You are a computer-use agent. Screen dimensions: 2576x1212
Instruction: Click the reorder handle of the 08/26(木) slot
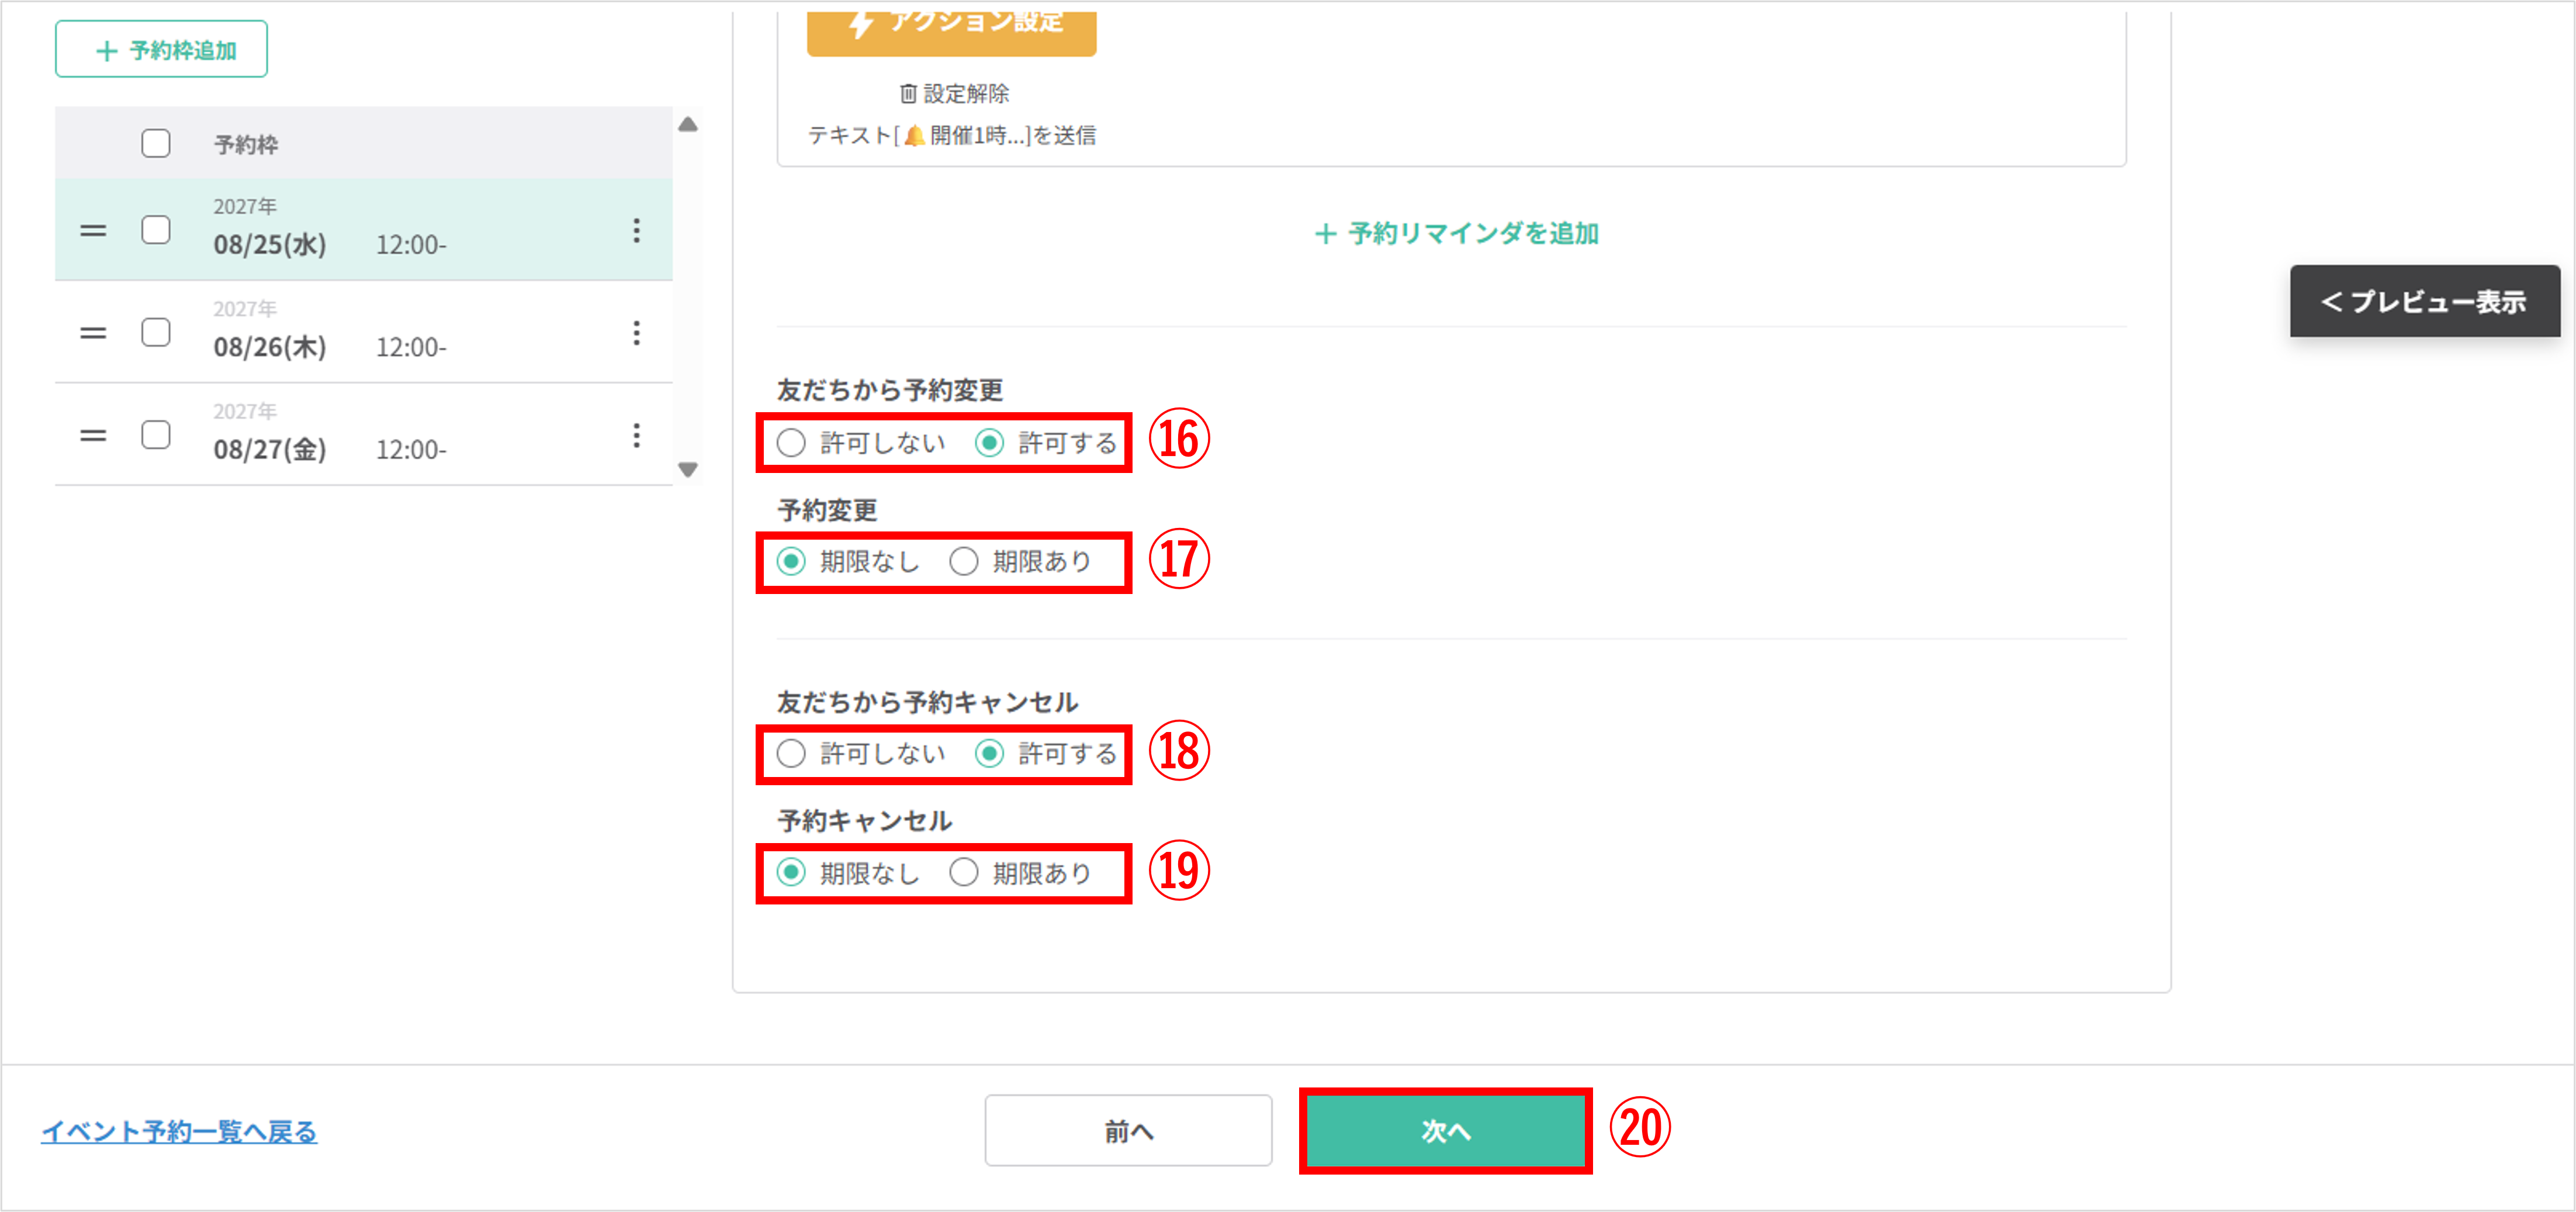tap(93, 333)
